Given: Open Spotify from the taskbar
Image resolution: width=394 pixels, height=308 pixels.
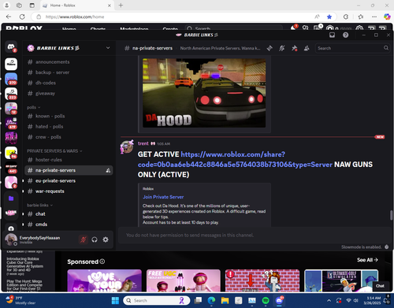Looking at the screenshot, I should click(x=266, y=300).
